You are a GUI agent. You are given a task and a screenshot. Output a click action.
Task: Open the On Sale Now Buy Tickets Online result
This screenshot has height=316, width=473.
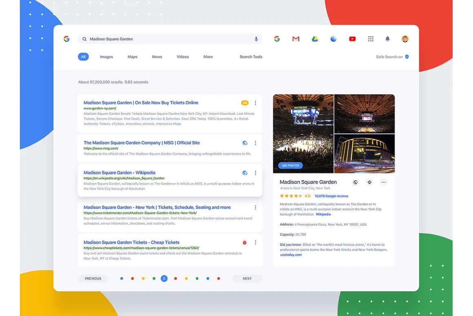pyautogui.click(x=141, y=103)
